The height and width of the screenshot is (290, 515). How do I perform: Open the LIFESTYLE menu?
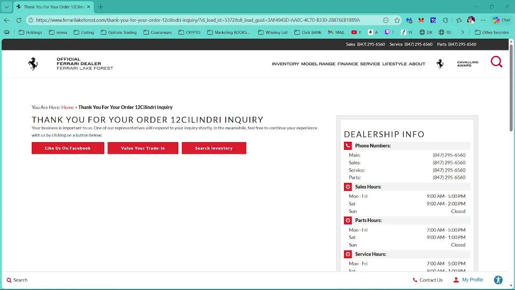click(395, 64)
